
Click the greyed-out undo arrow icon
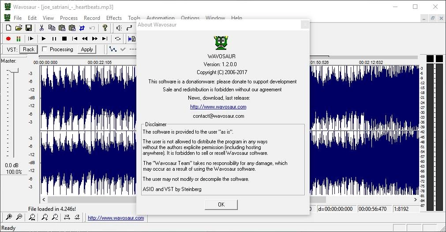[92, 28]
